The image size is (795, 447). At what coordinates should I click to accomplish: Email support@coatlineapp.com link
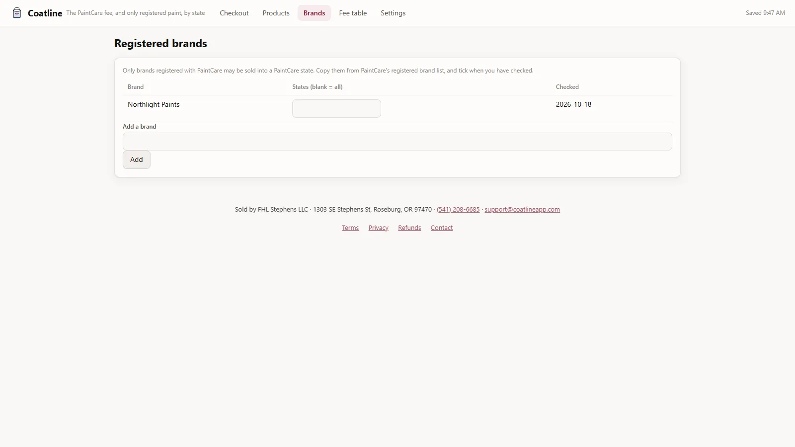(522, 209)
